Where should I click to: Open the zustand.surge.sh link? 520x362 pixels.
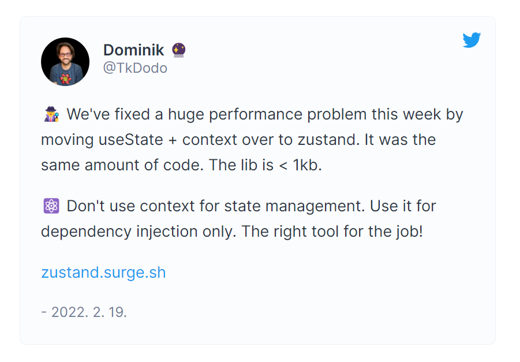coord(103,273)
